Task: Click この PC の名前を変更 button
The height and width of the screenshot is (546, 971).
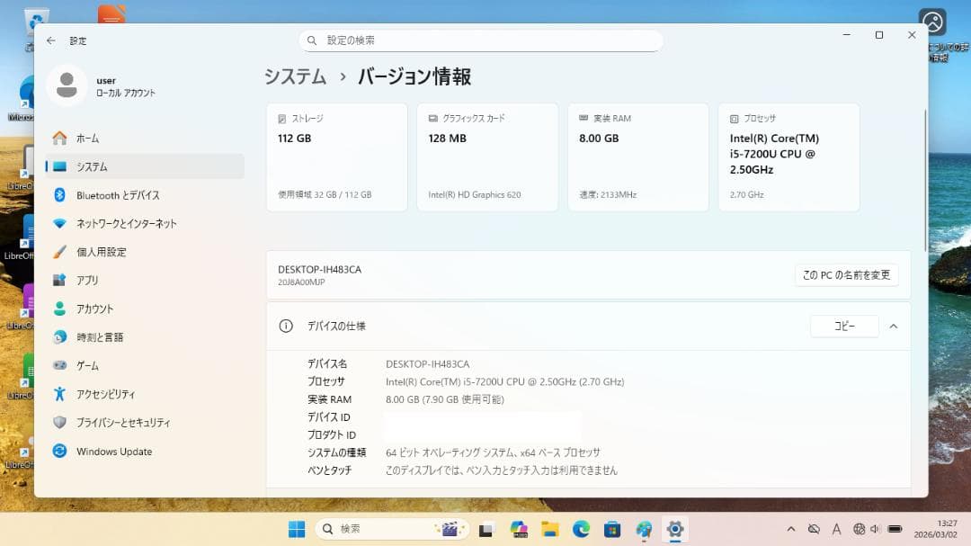Action: pyautogui.click(x=847, y=275)
